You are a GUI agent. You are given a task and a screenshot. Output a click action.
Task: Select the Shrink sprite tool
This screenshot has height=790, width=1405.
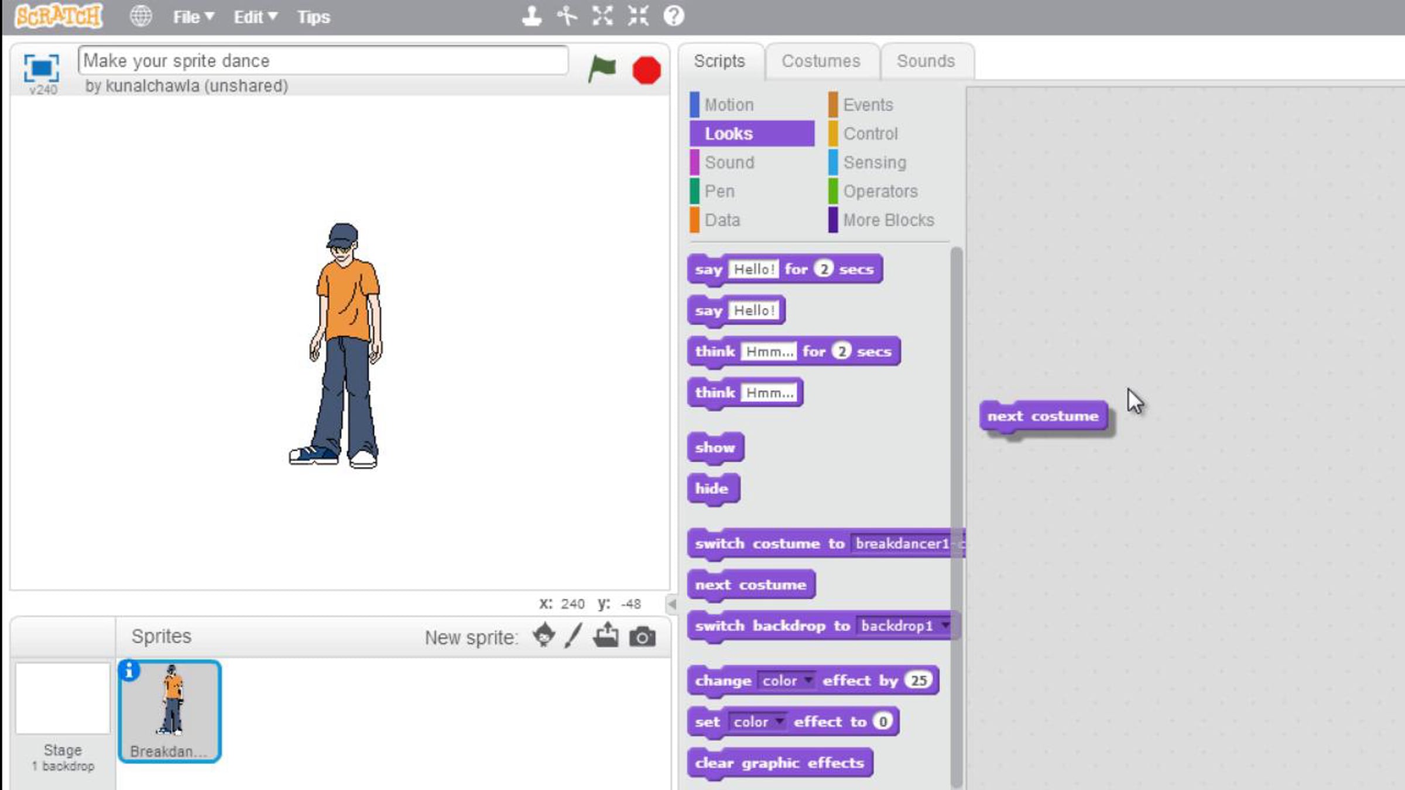click(638, 16)
